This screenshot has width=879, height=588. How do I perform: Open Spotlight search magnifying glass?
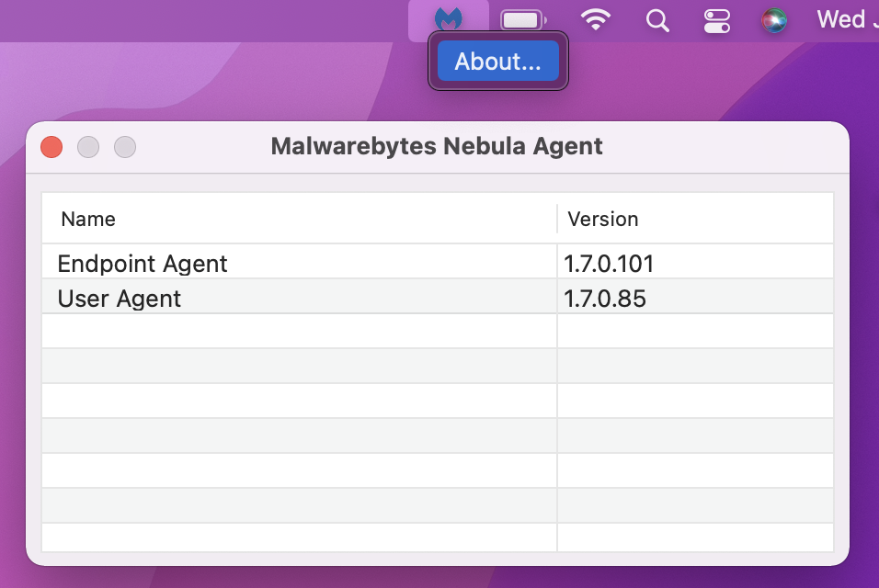click(657, 20)
